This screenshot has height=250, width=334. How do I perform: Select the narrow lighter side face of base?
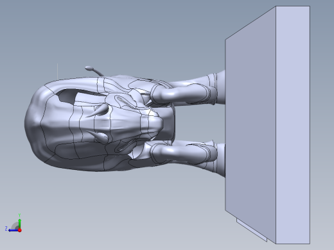[293, 125]
